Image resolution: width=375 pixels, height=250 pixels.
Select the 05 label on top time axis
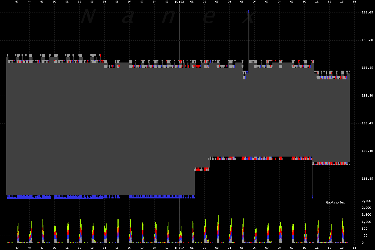pyautogui.click(x=242, y=2)
